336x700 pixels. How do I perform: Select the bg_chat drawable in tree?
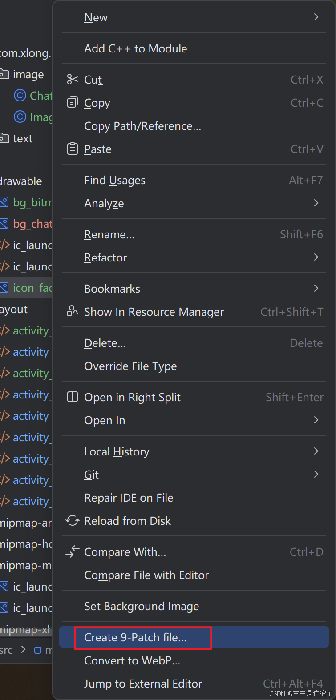pyautogui.click(x=32, y=224)
